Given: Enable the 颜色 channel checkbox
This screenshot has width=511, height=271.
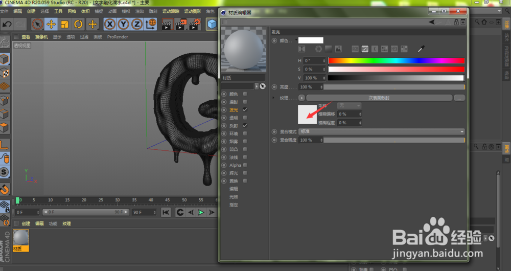Looking at the screenshot, I should (245, 94).
